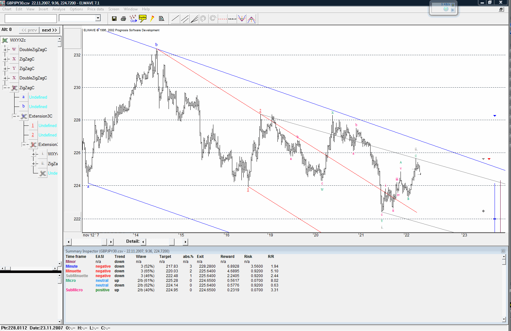Viewport: 511px width, 331px height.
Task: Click the empty toolbar text field
Action: 31,19
